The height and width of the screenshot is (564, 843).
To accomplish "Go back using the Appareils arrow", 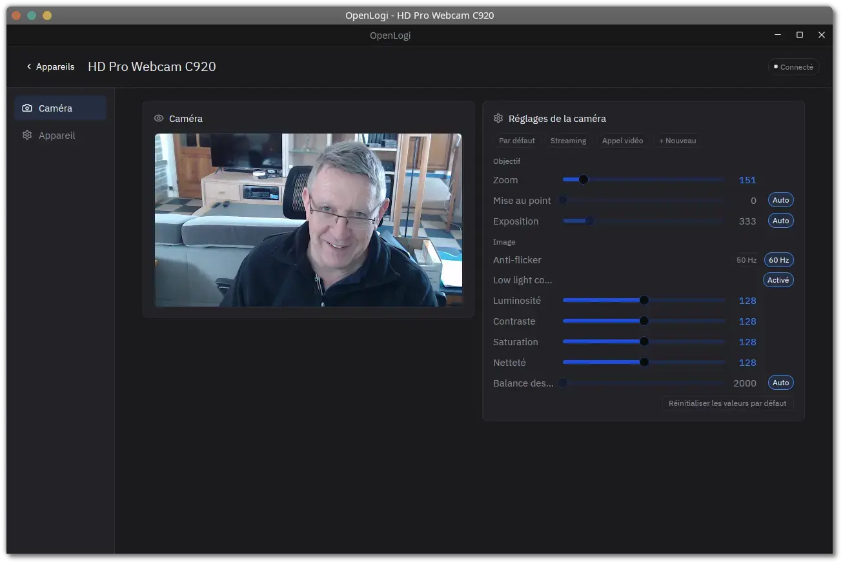I will tap(50, 66).
